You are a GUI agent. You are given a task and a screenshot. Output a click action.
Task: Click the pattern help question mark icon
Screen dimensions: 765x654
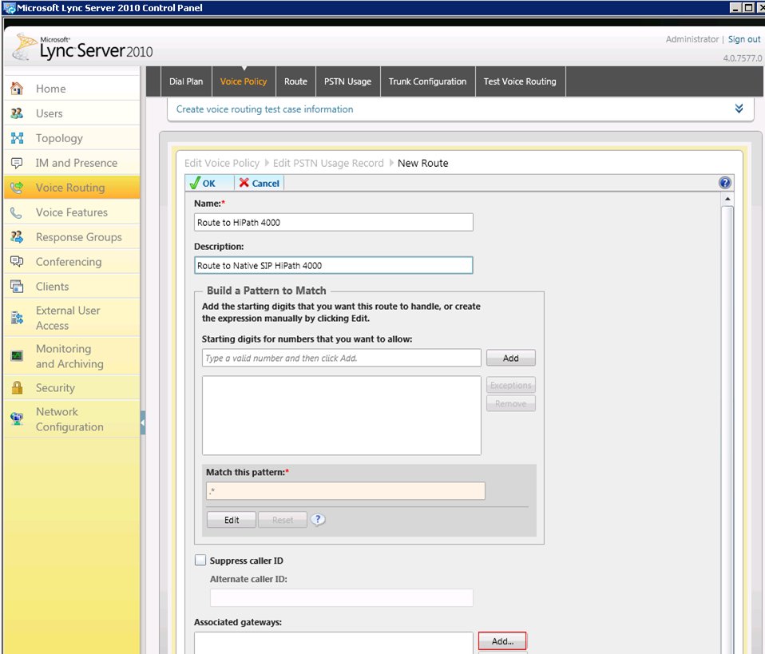[318, 519]
